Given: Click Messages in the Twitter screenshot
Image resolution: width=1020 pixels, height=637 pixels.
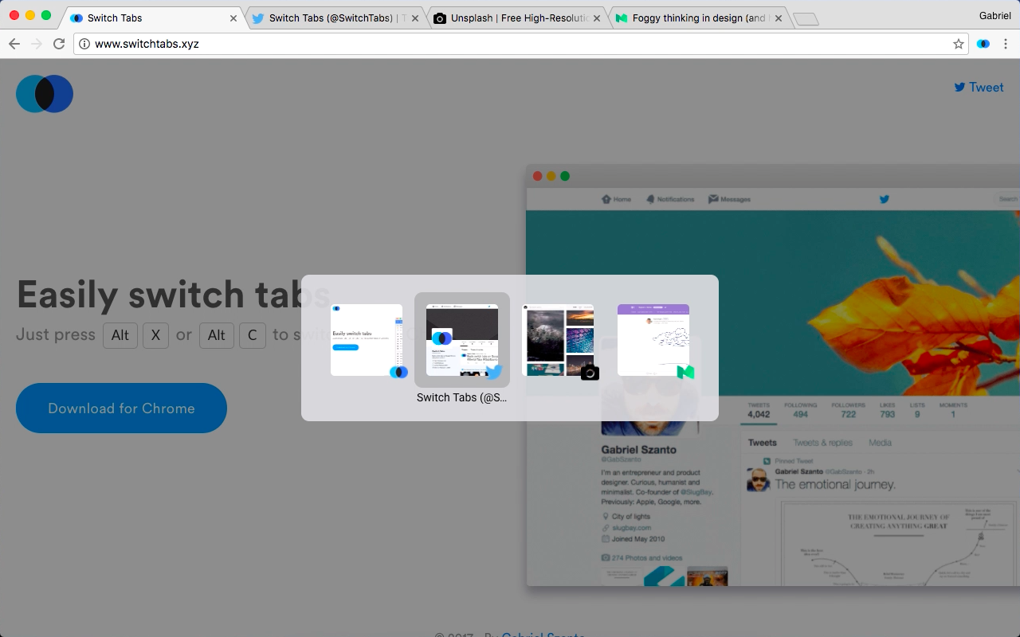Looking at the screenshot, I should click(729, 199).
